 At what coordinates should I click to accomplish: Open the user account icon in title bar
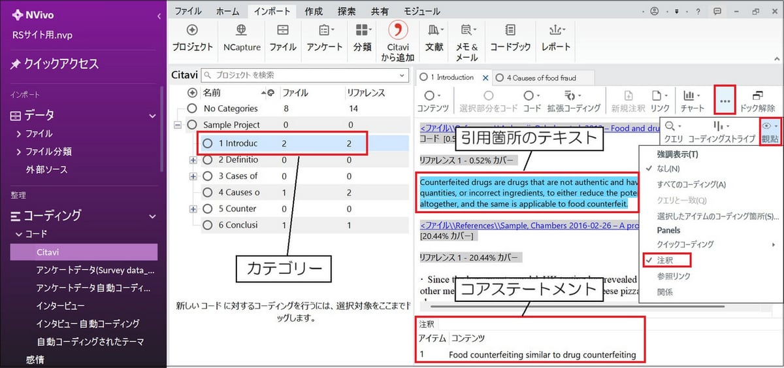[655, 11]
